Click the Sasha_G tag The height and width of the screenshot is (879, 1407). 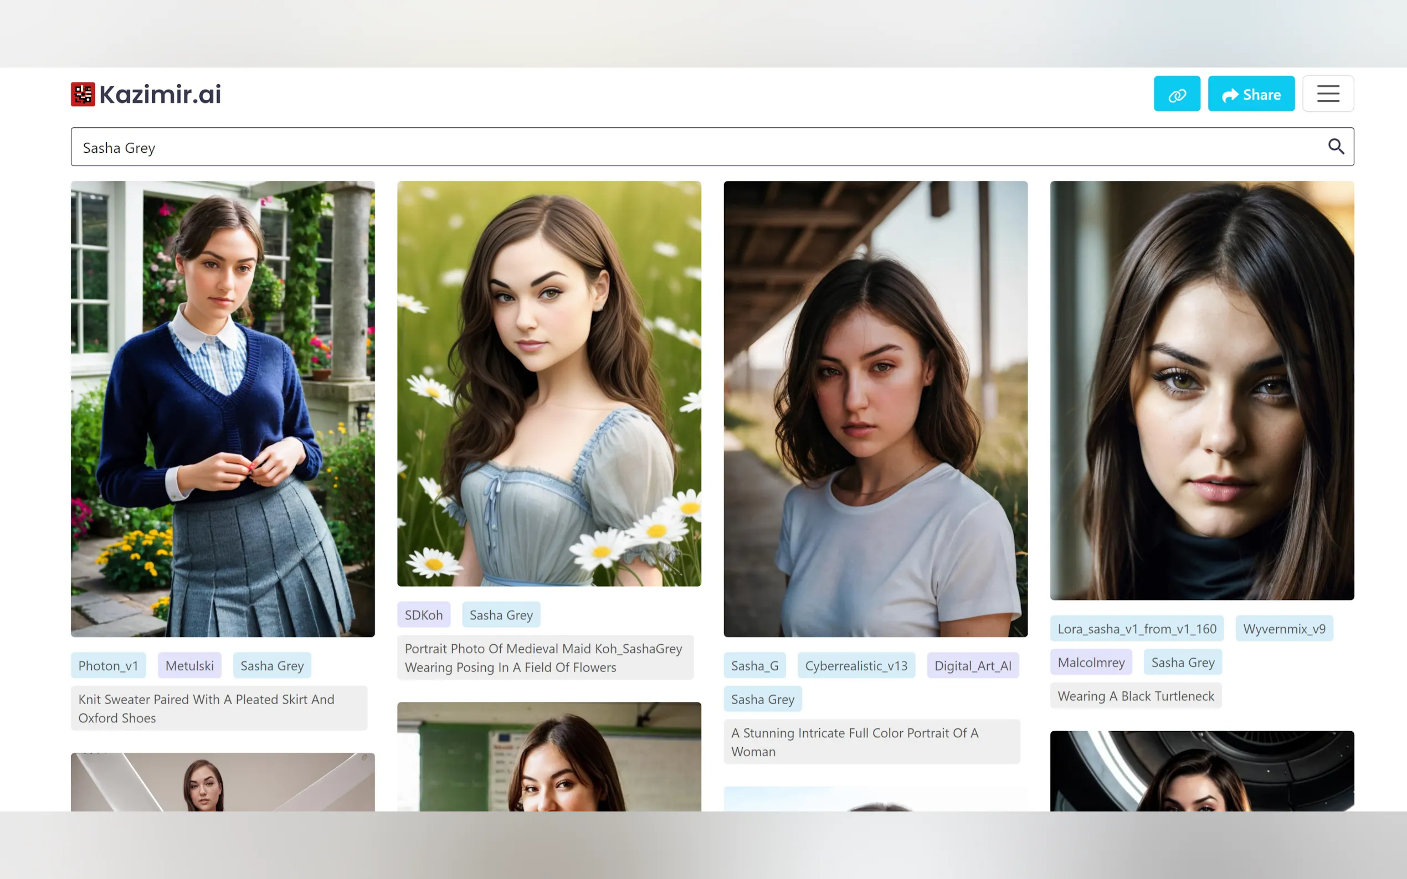(754, 666)
